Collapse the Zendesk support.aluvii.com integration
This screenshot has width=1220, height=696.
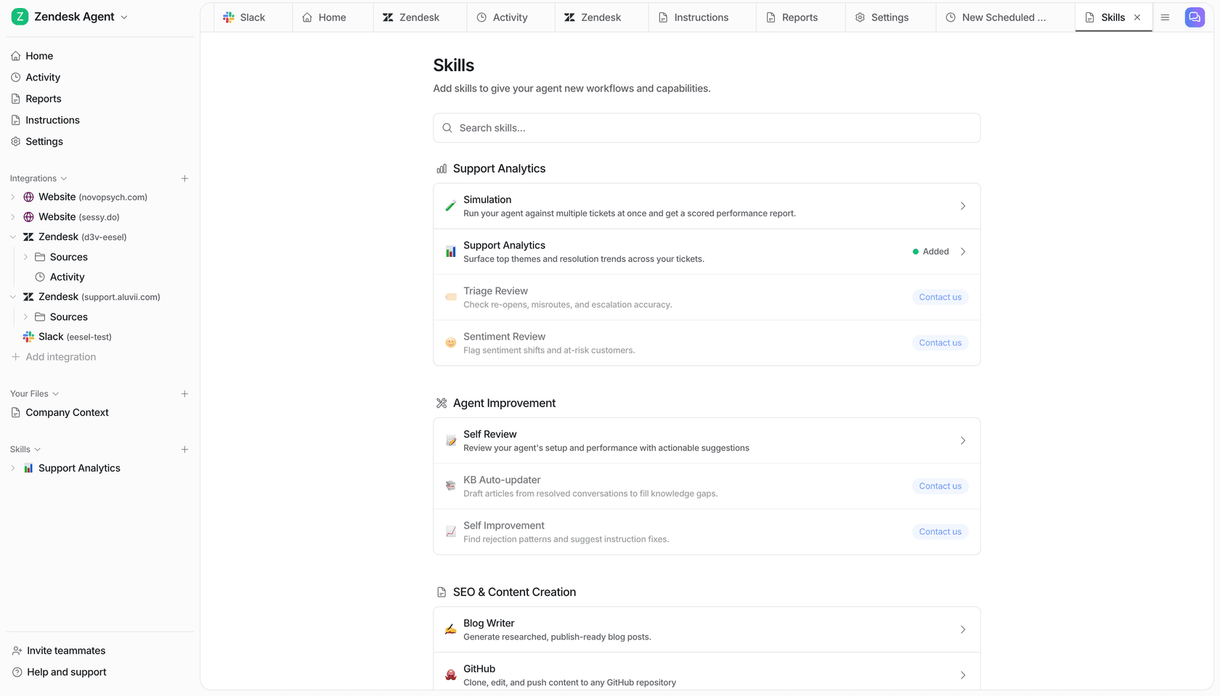12,297
